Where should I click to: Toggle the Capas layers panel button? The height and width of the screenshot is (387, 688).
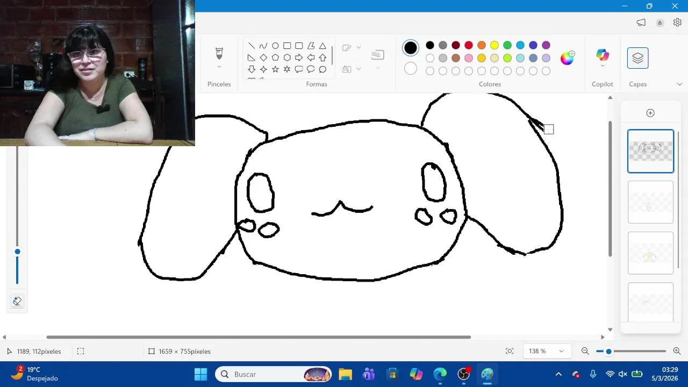pos(637,58)
